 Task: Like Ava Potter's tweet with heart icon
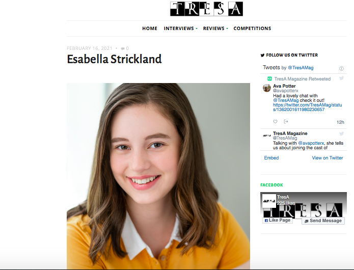pyautogui.click(x=275, y=121)
